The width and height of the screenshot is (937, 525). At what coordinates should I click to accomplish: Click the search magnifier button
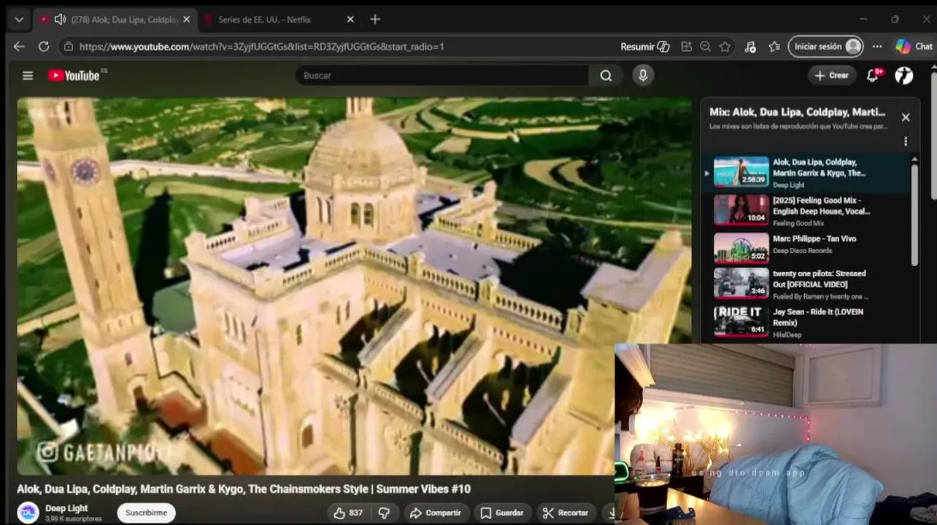[x=606, y=75]
